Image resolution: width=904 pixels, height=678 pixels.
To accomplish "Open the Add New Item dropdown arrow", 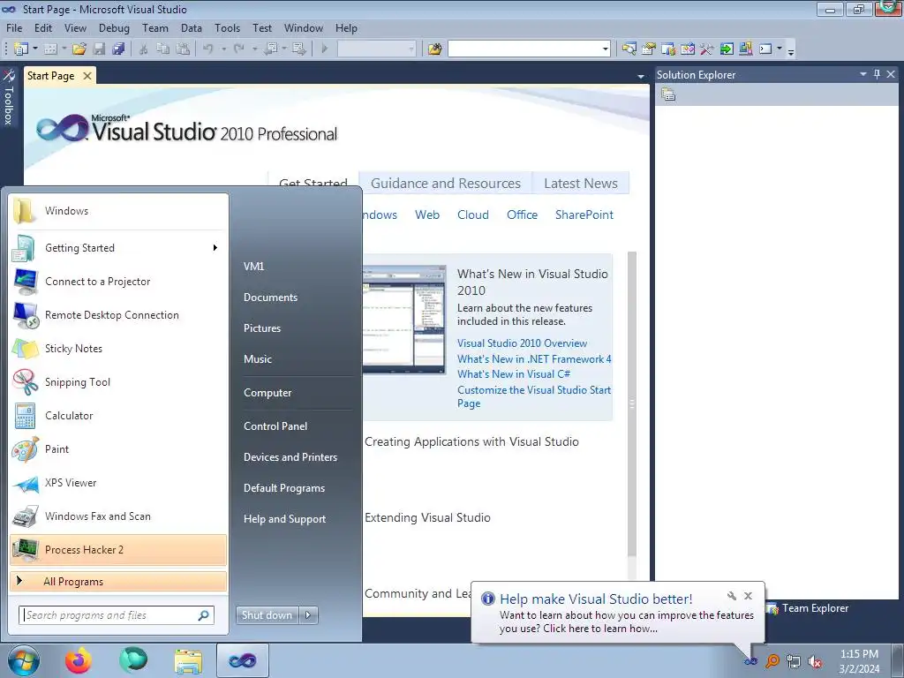I will click(64, 49).
